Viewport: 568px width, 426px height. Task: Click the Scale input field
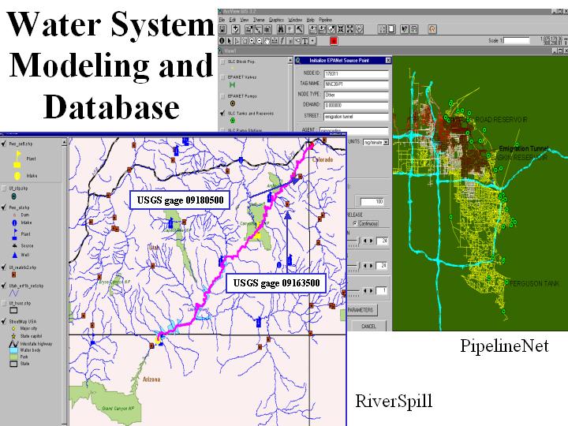(516, 40)
